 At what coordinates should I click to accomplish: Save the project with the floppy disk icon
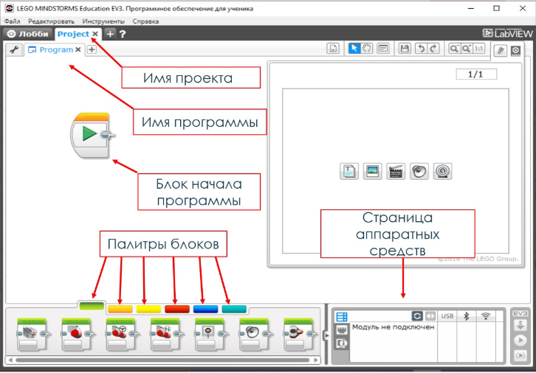click(x=405, y=49)
